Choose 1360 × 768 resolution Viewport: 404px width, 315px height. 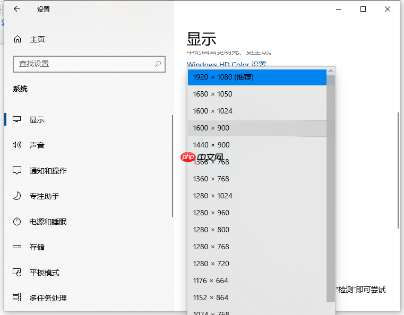pos(257,179)
